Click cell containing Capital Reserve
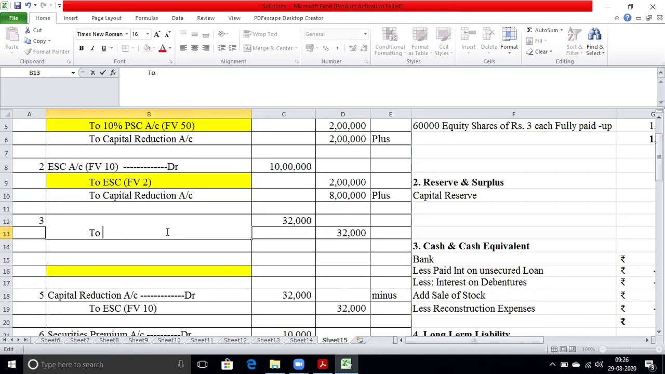 tap(513, 195)
